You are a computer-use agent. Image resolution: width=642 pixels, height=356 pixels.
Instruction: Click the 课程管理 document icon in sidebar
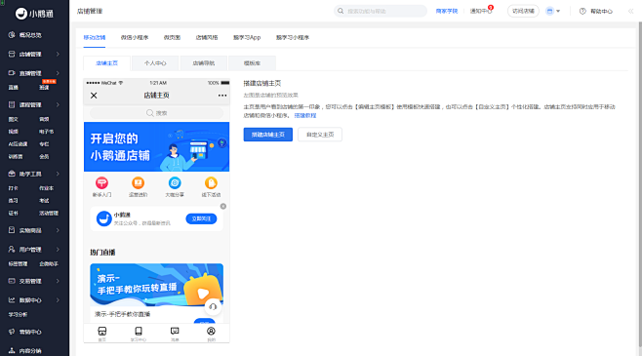point(12,104)
